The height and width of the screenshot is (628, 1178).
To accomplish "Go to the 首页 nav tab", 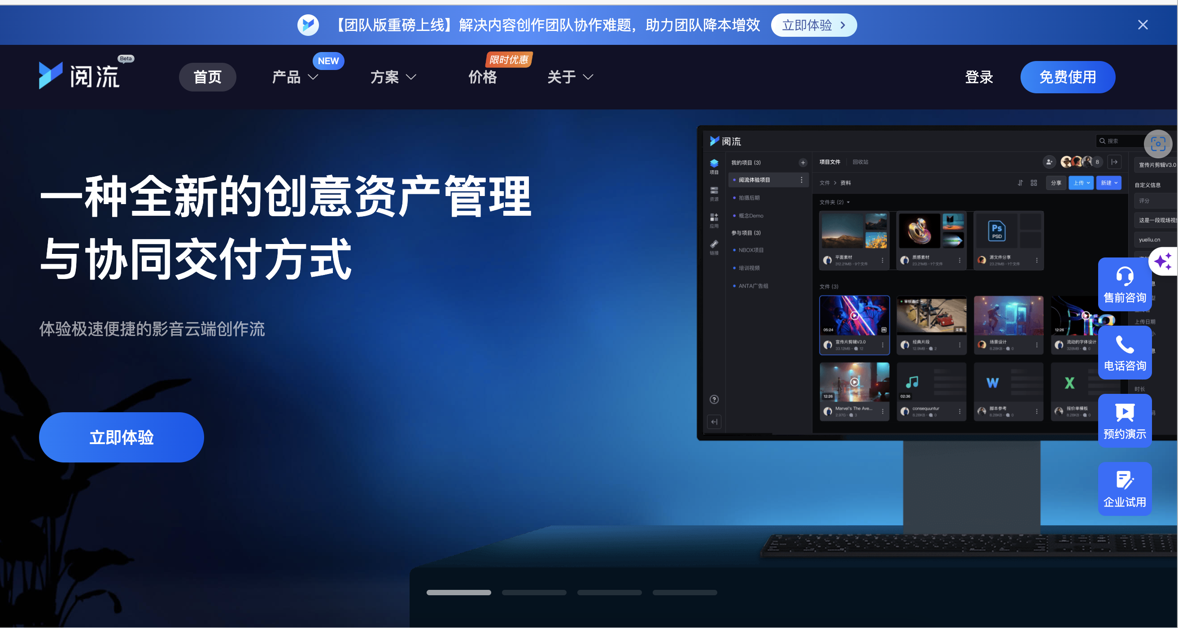I will (208, 77).
